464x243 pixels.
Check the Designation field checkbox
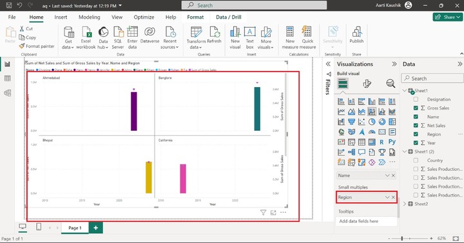(416, 99)
